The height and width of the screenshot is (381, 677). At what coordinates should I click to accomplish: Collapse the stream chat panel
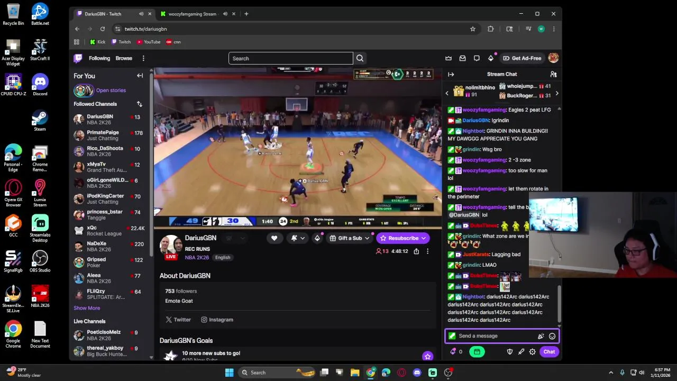click(x=451, y=74)
